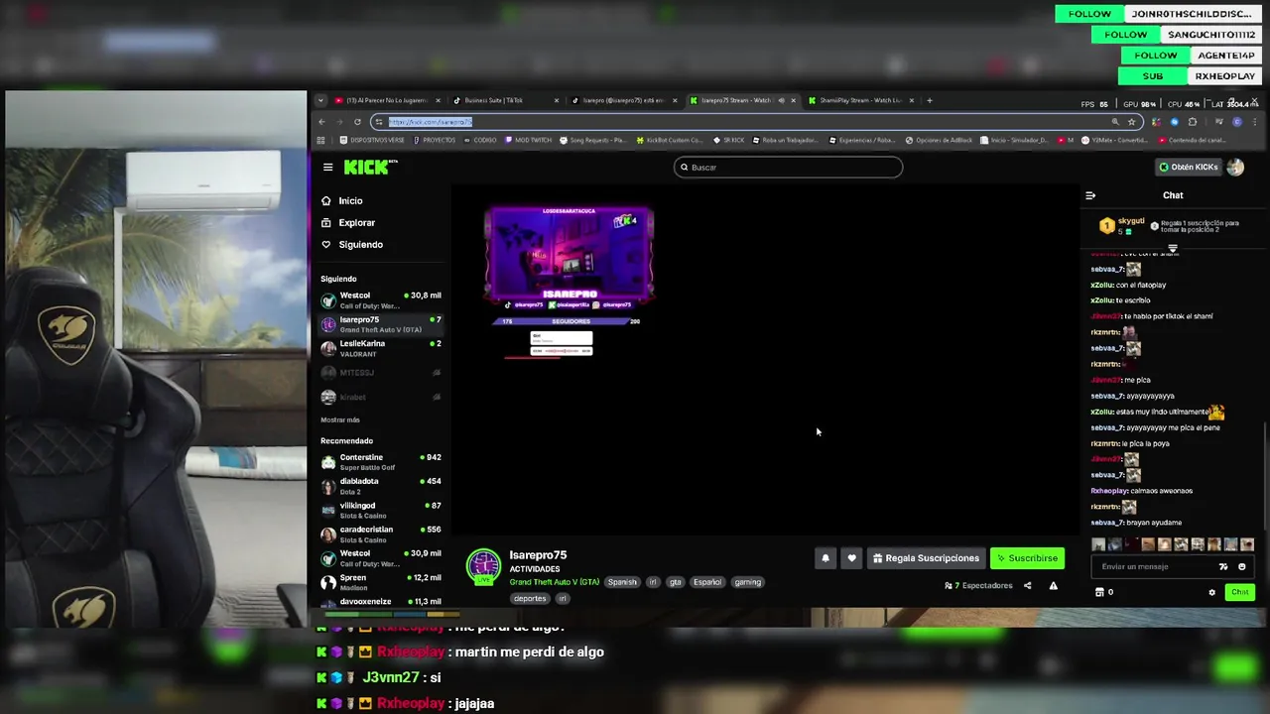Viewport: 1270px width, 714px height.
Task: Toggle the heart follow button
Action: [x=851, y=558]
